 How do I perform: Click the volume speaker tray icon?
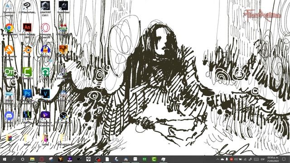[236, 159]
